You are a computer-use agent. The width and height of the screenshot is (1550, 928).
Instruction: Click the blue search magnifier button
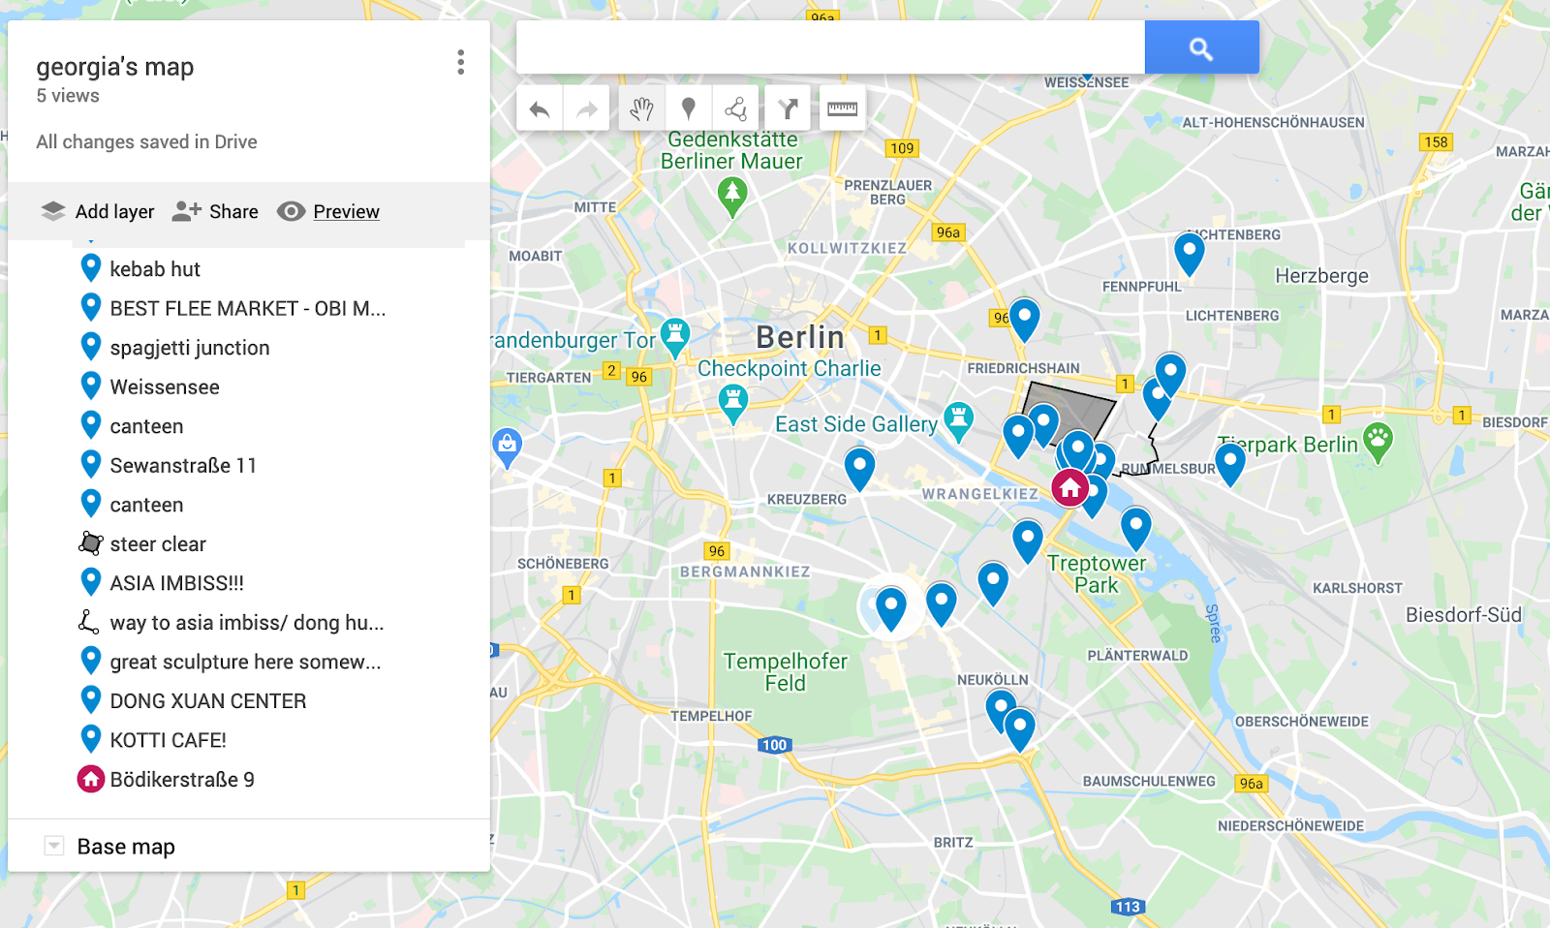[x=1201, y=47]
